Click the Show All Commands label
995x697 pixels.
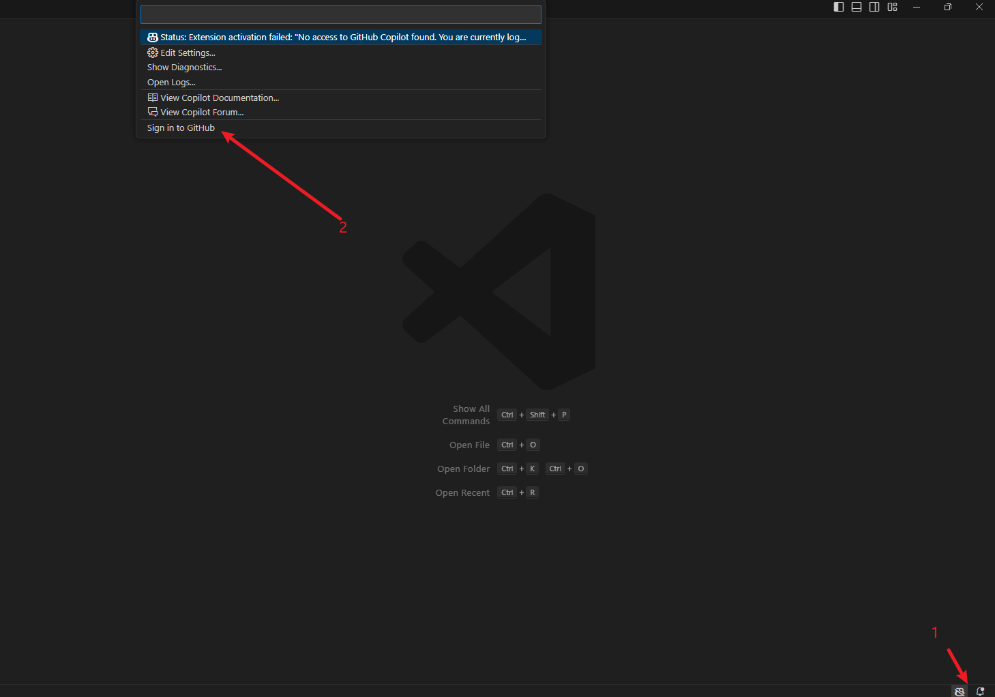tap(466, 415)
